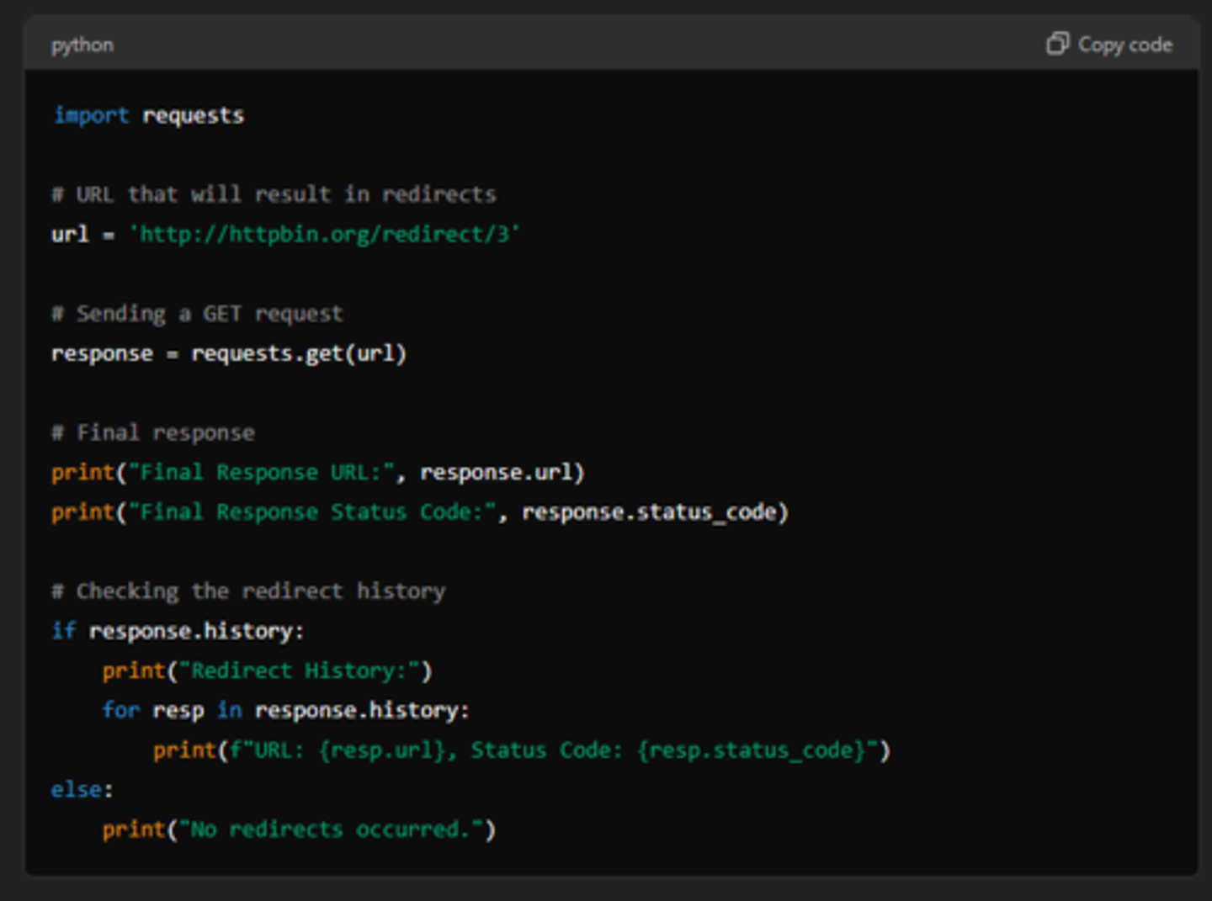This screenshot has width=1212, height=901.
Task: Click the "if response.history:" line
Action: (x=178, y=631)
